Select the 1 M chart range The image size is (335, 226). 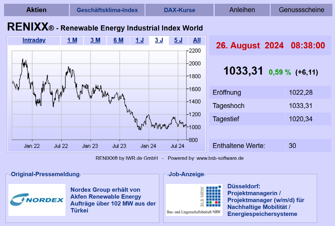click(72, 40)
